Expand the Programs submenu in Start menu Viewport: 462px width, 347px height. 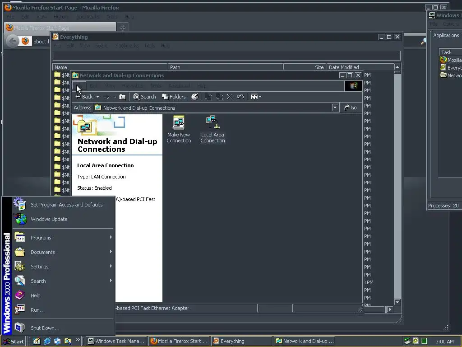(x=63, y=238)
